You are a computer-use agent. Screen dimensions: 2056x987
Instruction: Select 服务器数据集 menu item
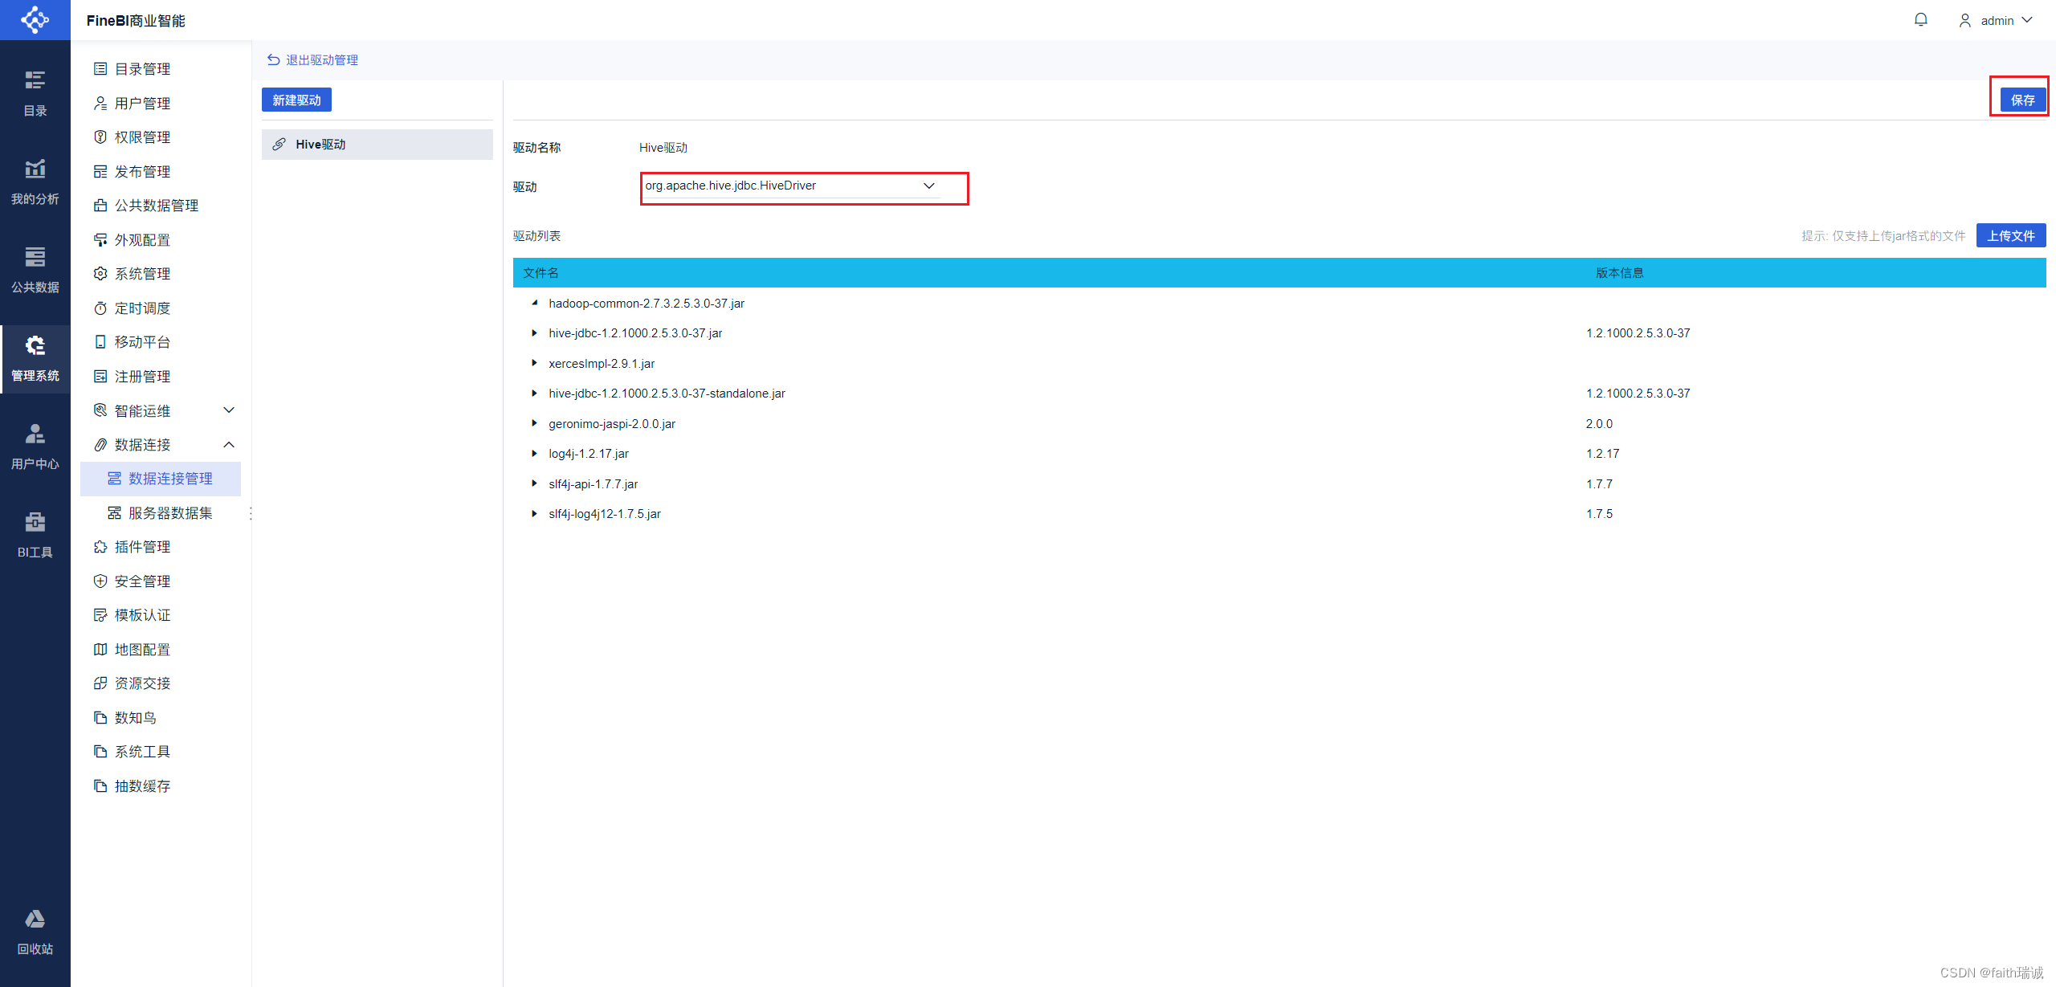tap(170, 513)
